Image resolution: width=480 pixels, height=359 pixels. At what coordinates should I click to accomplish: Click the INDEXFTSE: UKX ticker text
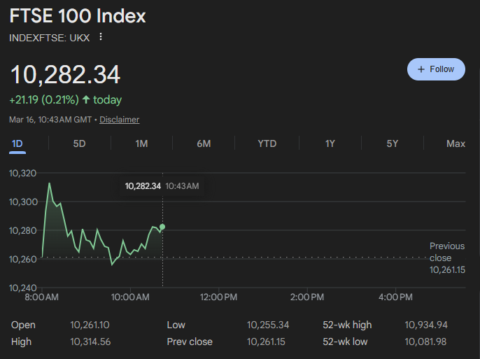[49, 37]
